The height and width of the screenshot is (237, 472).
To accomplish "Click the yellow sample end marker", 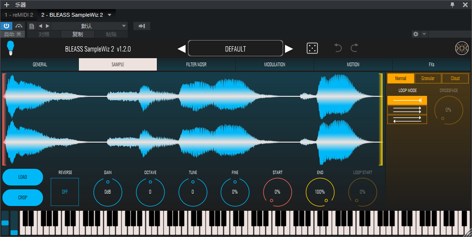I will (x=381, y=119).
